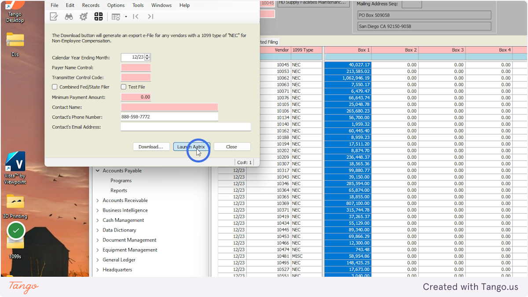The width and height of the screenshot is (528, 297).
Task: Increment Calendar Year Ending Month spinner up
Action: tap(147, 55)
